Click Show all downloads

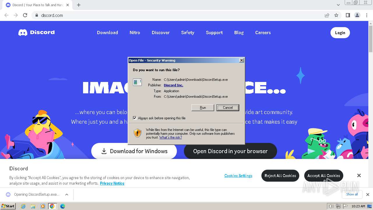point(352,194)
